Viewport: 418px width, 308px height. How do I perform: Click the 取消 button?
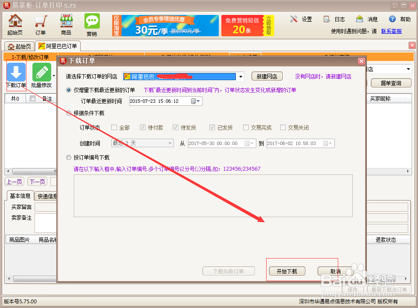tap(336, 271)
